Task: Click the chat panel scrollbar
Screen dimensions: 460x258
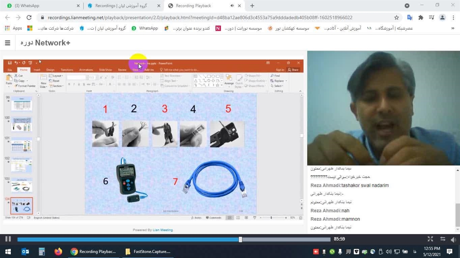Action: (x=457, y=214)
